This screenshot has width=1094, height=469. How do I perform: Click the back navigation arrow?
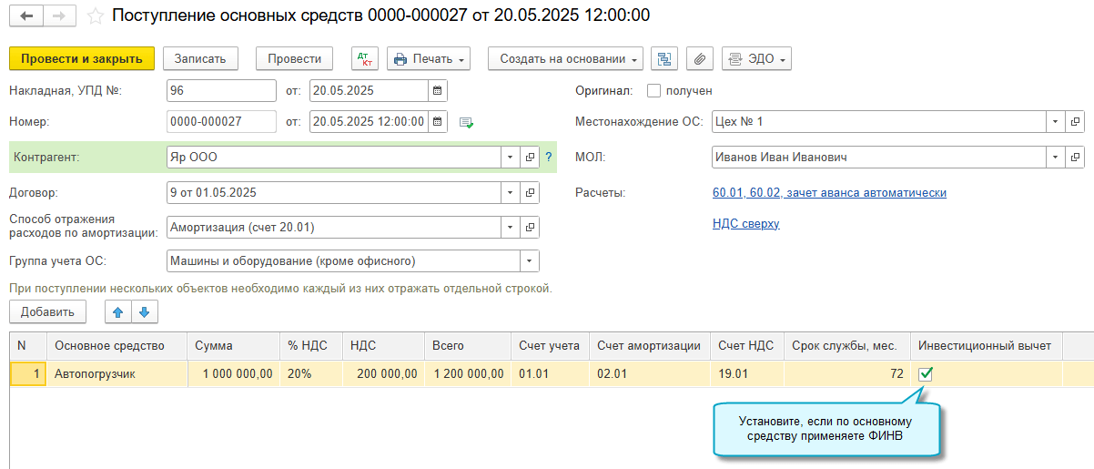26,16
